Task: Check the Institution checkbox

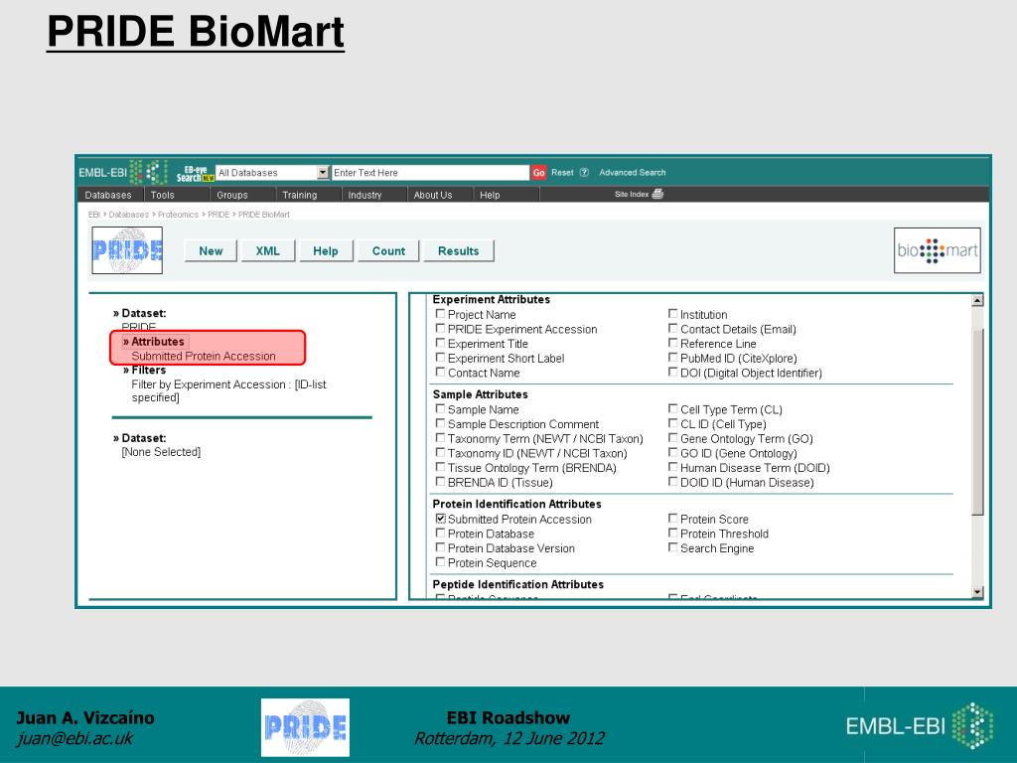Action: (x=672, y=313)
